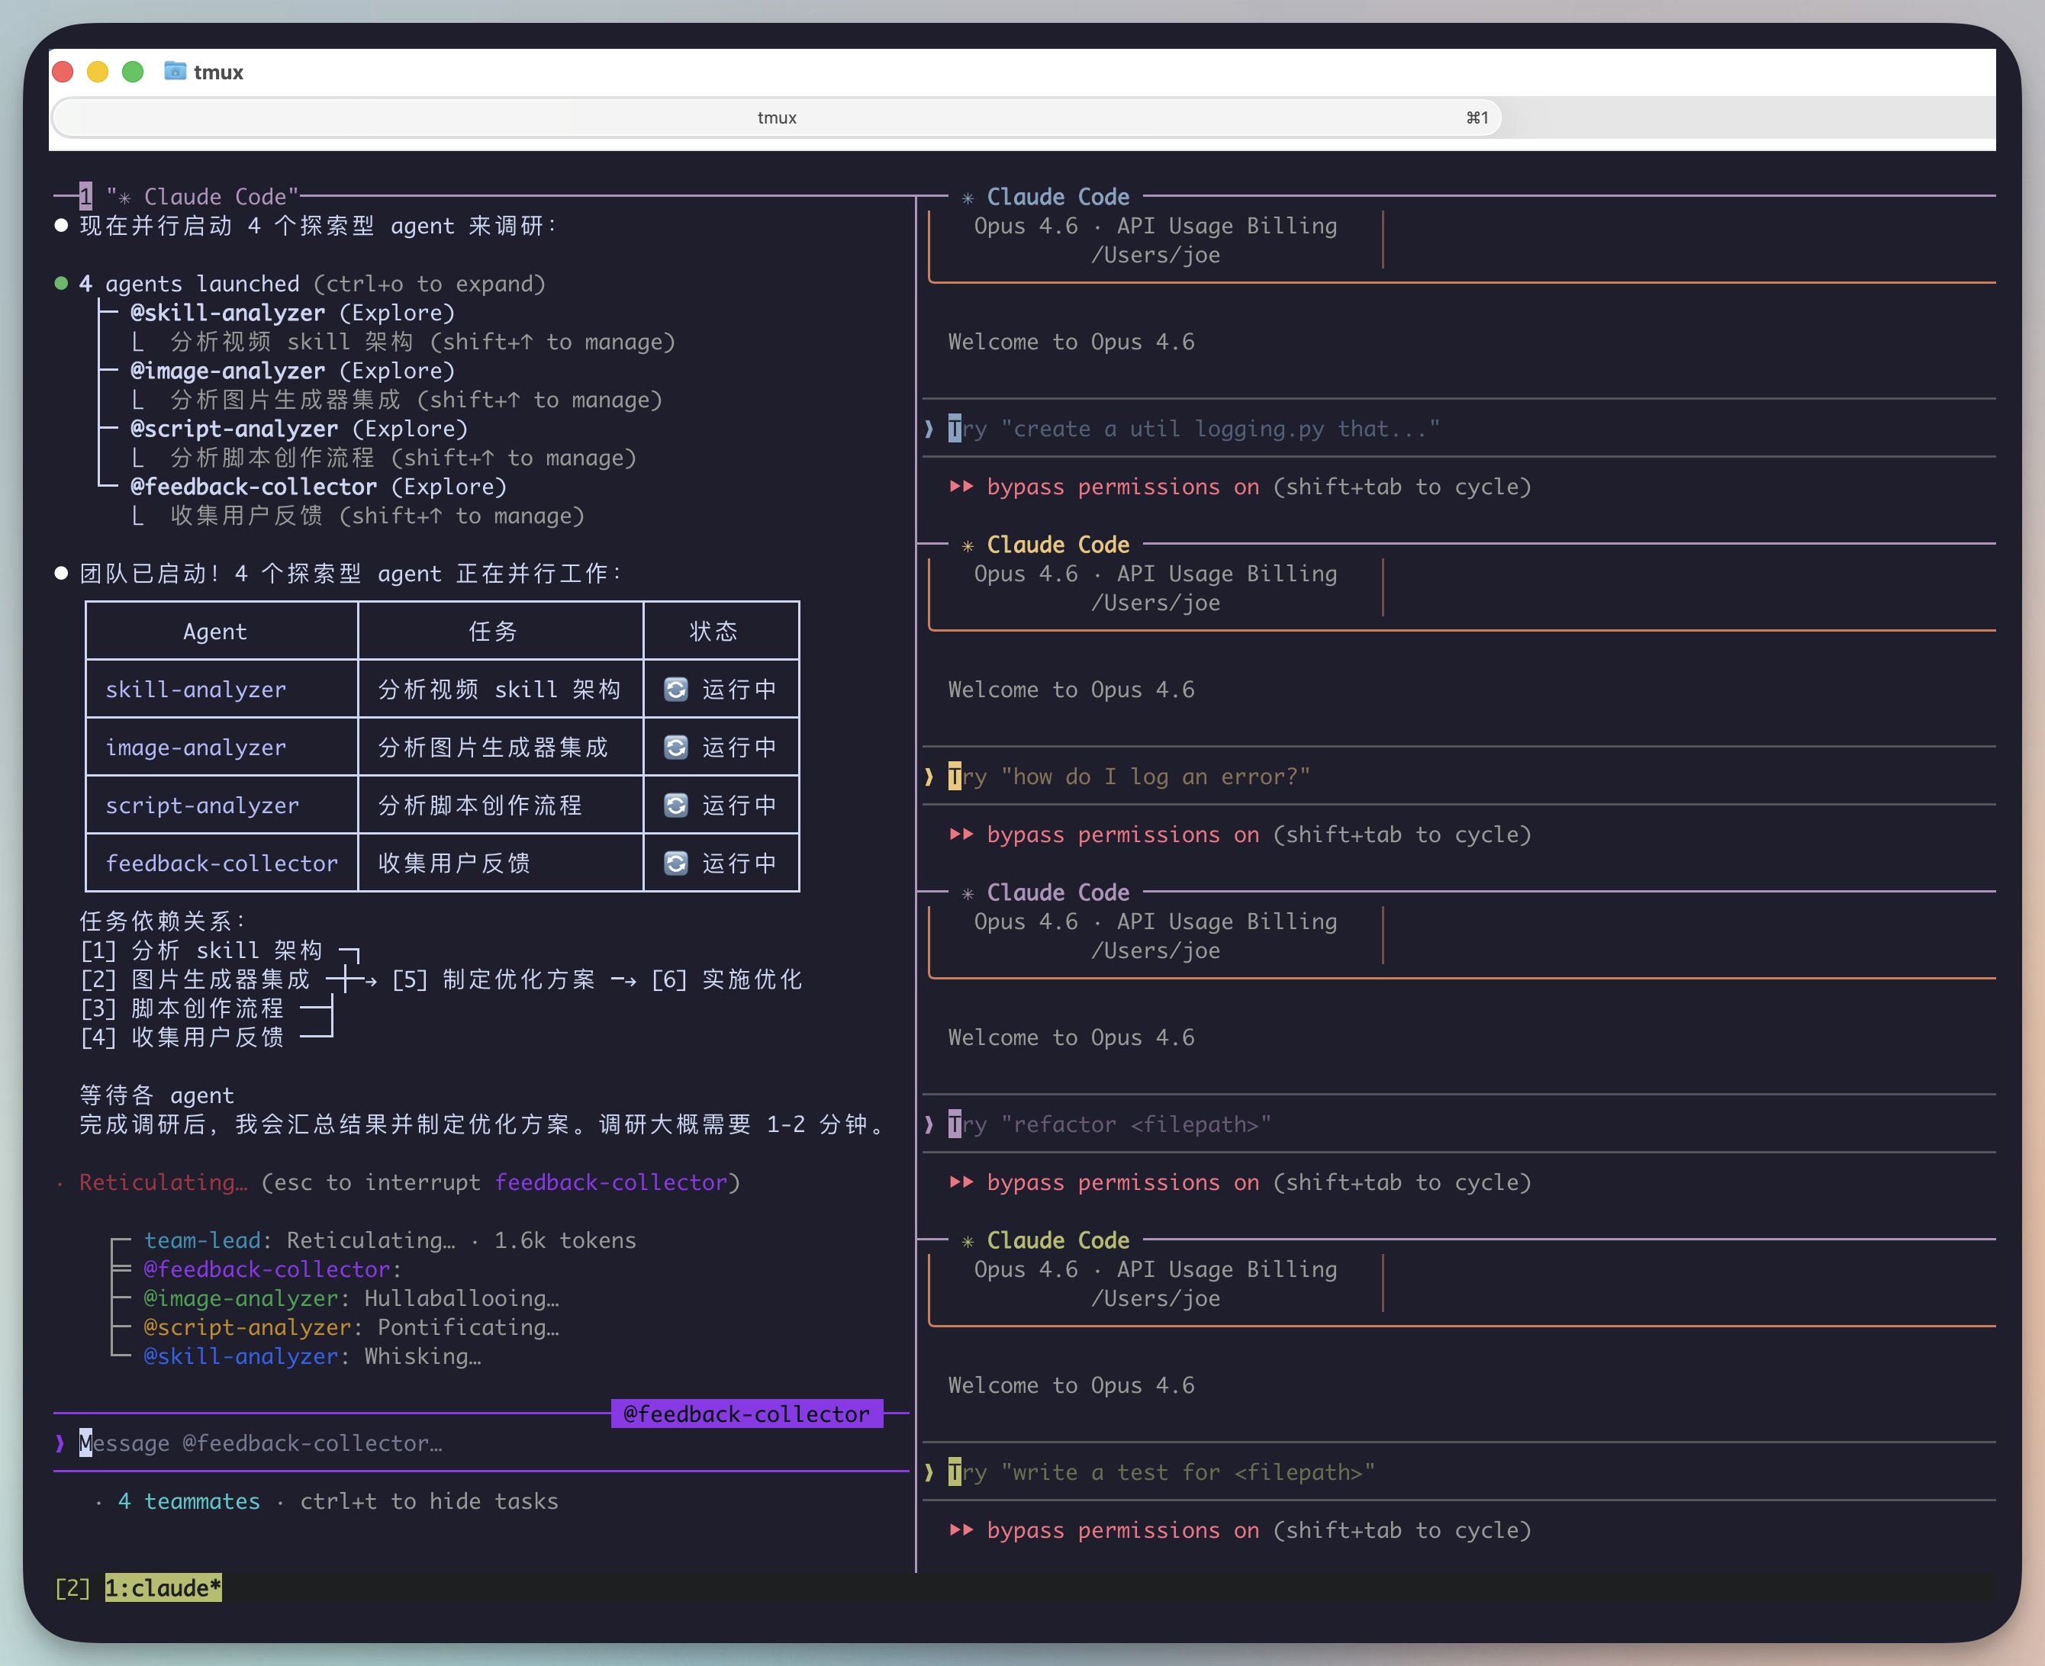Click the yellow minimize traffic-light button
The height and width of the screenshot is (1666, 2045).
coord(98,71)
